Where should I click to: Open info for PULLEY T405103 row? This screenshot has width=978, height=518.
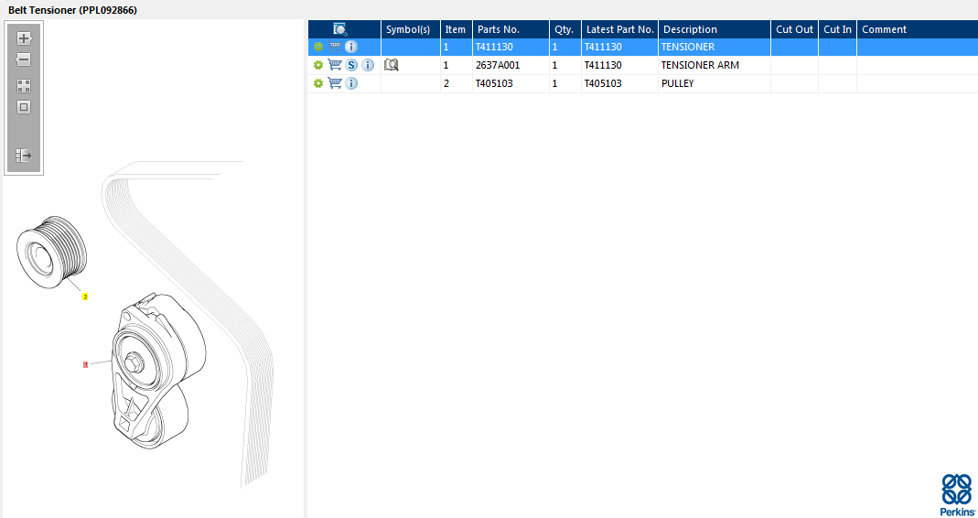point(352,83)
